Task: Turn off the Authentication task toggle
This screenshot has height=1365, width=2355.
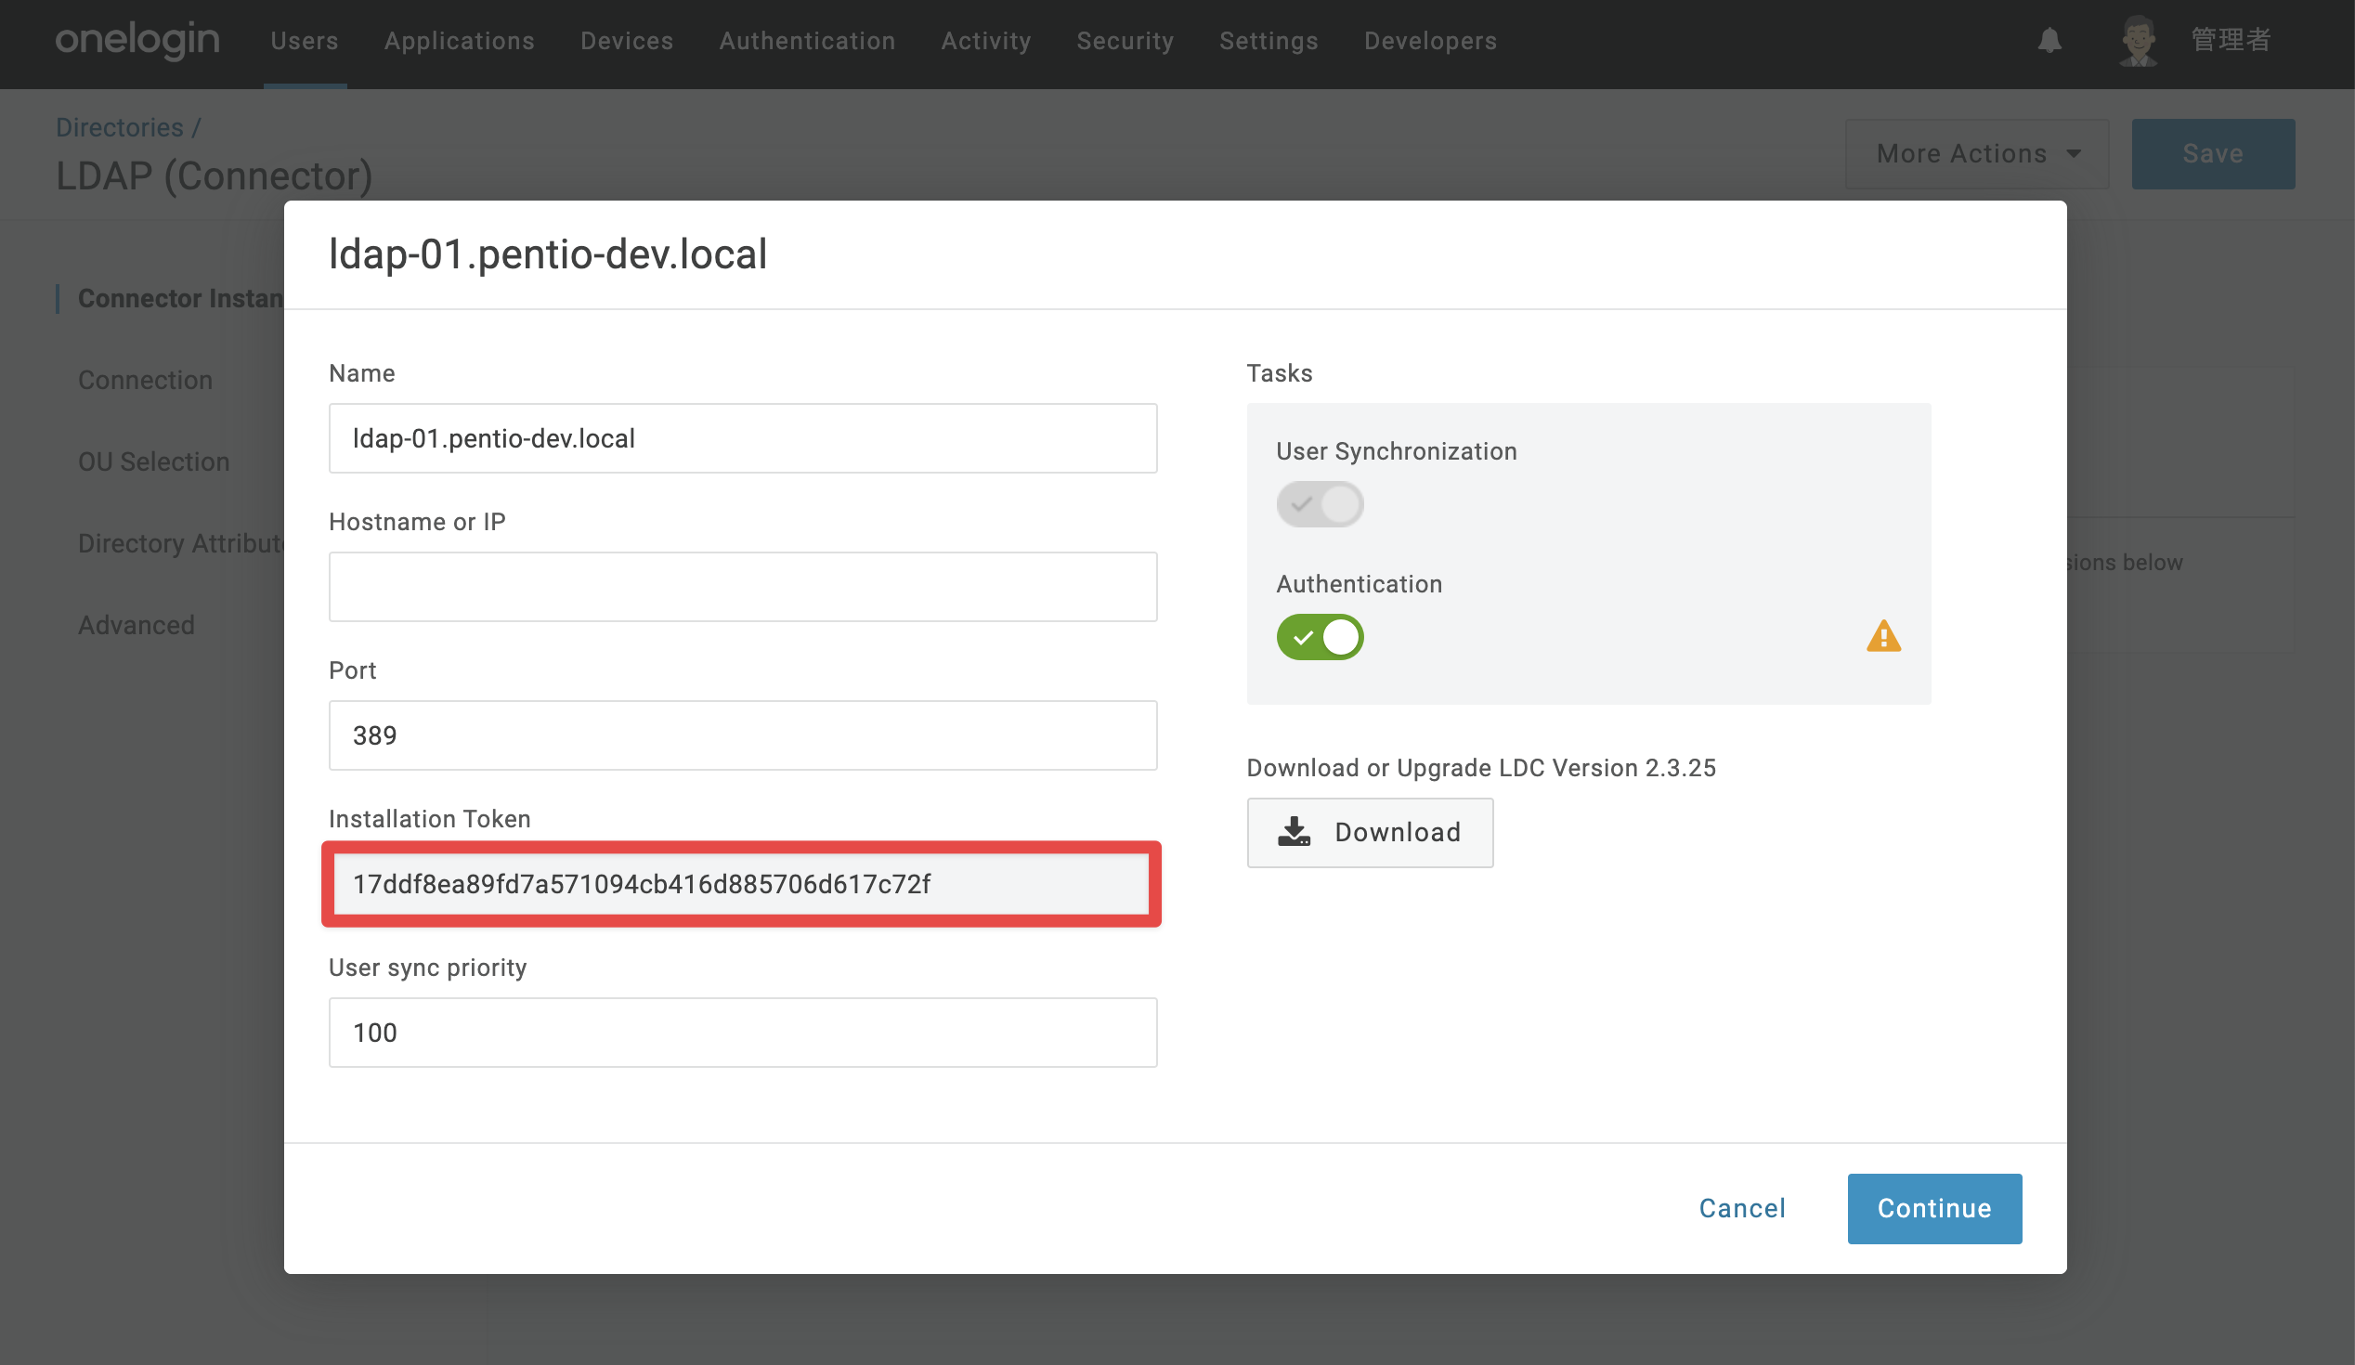Action: (1320, 637)
